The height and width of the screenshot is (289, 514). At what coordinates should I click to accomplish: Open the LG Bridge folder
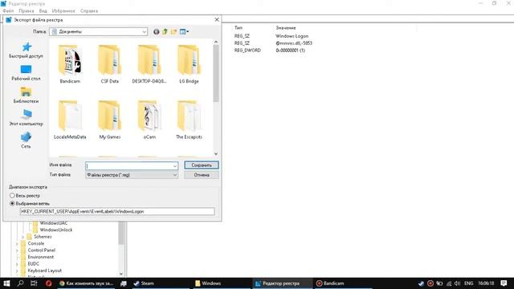pos(189,64)
